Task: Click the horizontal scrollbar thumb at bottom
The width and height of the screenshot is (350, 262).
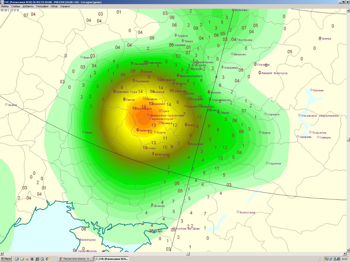Action: [x=188, y=254]
